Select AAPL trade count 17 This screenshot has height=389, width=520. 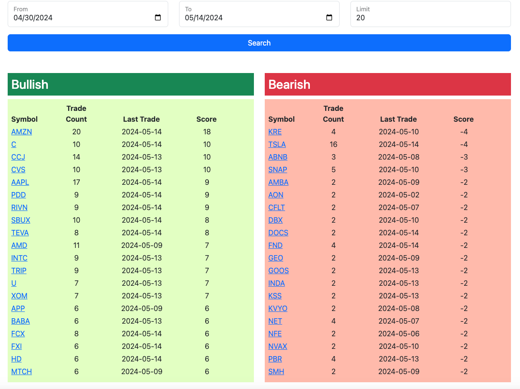point(76,182)
